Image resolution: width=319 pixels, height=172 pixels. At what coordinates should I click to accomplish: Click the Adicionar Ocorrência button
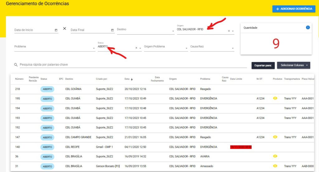coord(294,9)
